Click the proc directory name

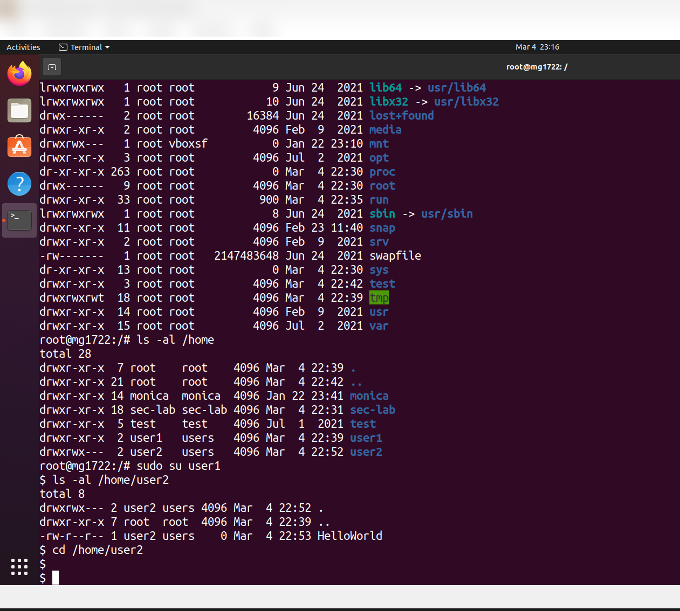382,171
